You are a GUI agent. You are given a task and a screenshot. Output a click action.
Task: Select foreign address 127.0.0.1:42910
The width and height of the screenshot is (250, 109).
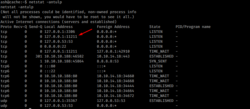[x=113, y=51]
